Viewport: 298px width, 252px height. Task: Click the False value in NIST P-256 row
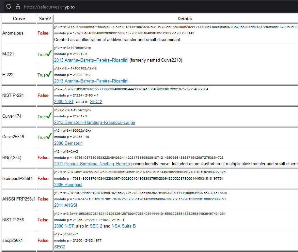click(x=43, y=220)
